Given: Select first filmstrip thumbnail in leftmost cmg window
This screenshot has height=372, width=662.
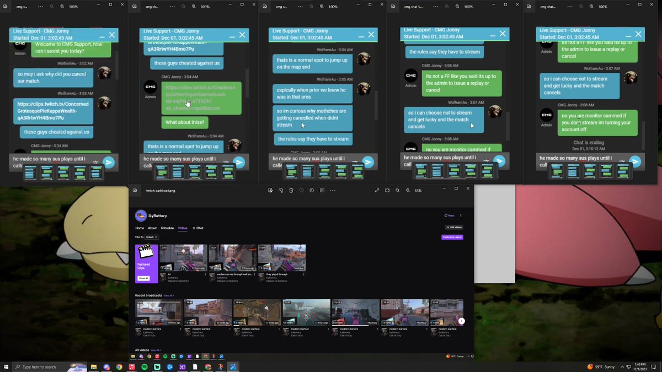Looking at the screenshot, I should tap(30, 172).
